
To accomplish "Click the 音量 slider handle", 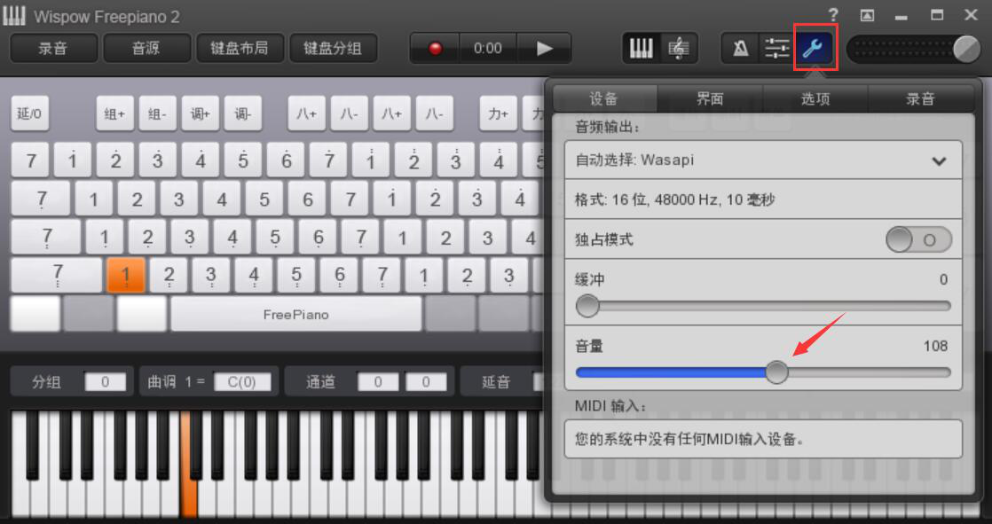I will (x=777, y=372).
